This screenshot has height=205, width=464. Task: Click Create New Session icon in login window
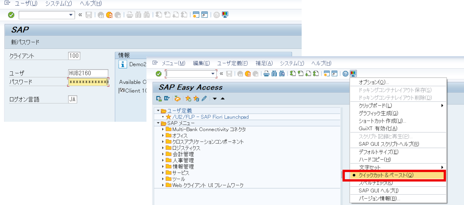pyautogui.click(x=196, y=15)
